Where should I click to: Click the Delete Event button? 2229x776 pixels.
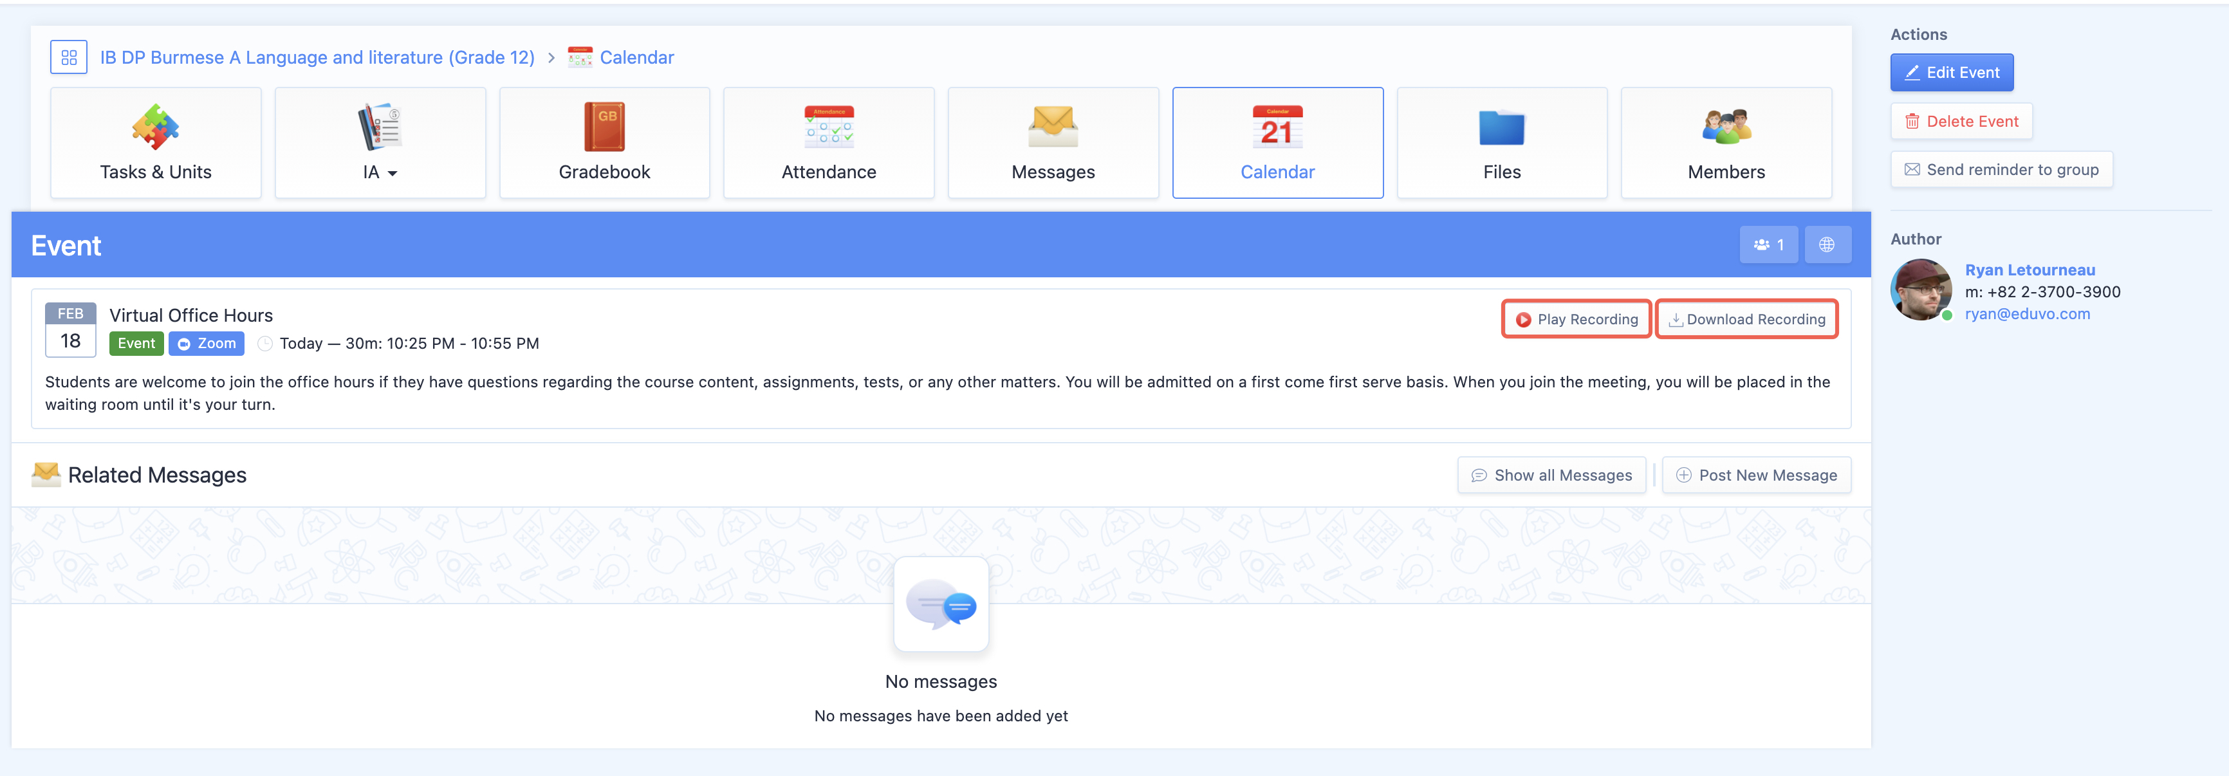coord(1961,122)
